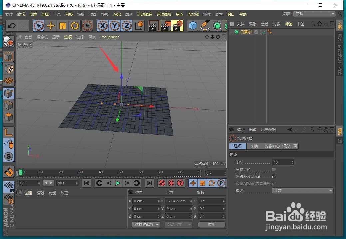The image size is (346, 239).
Task: Switch to the 细分曲面 tab
Action: pos(290,146)
